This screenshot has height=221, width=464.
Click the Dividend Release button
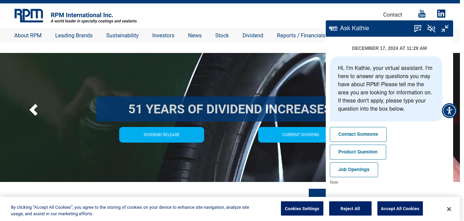tap(162, 135)
